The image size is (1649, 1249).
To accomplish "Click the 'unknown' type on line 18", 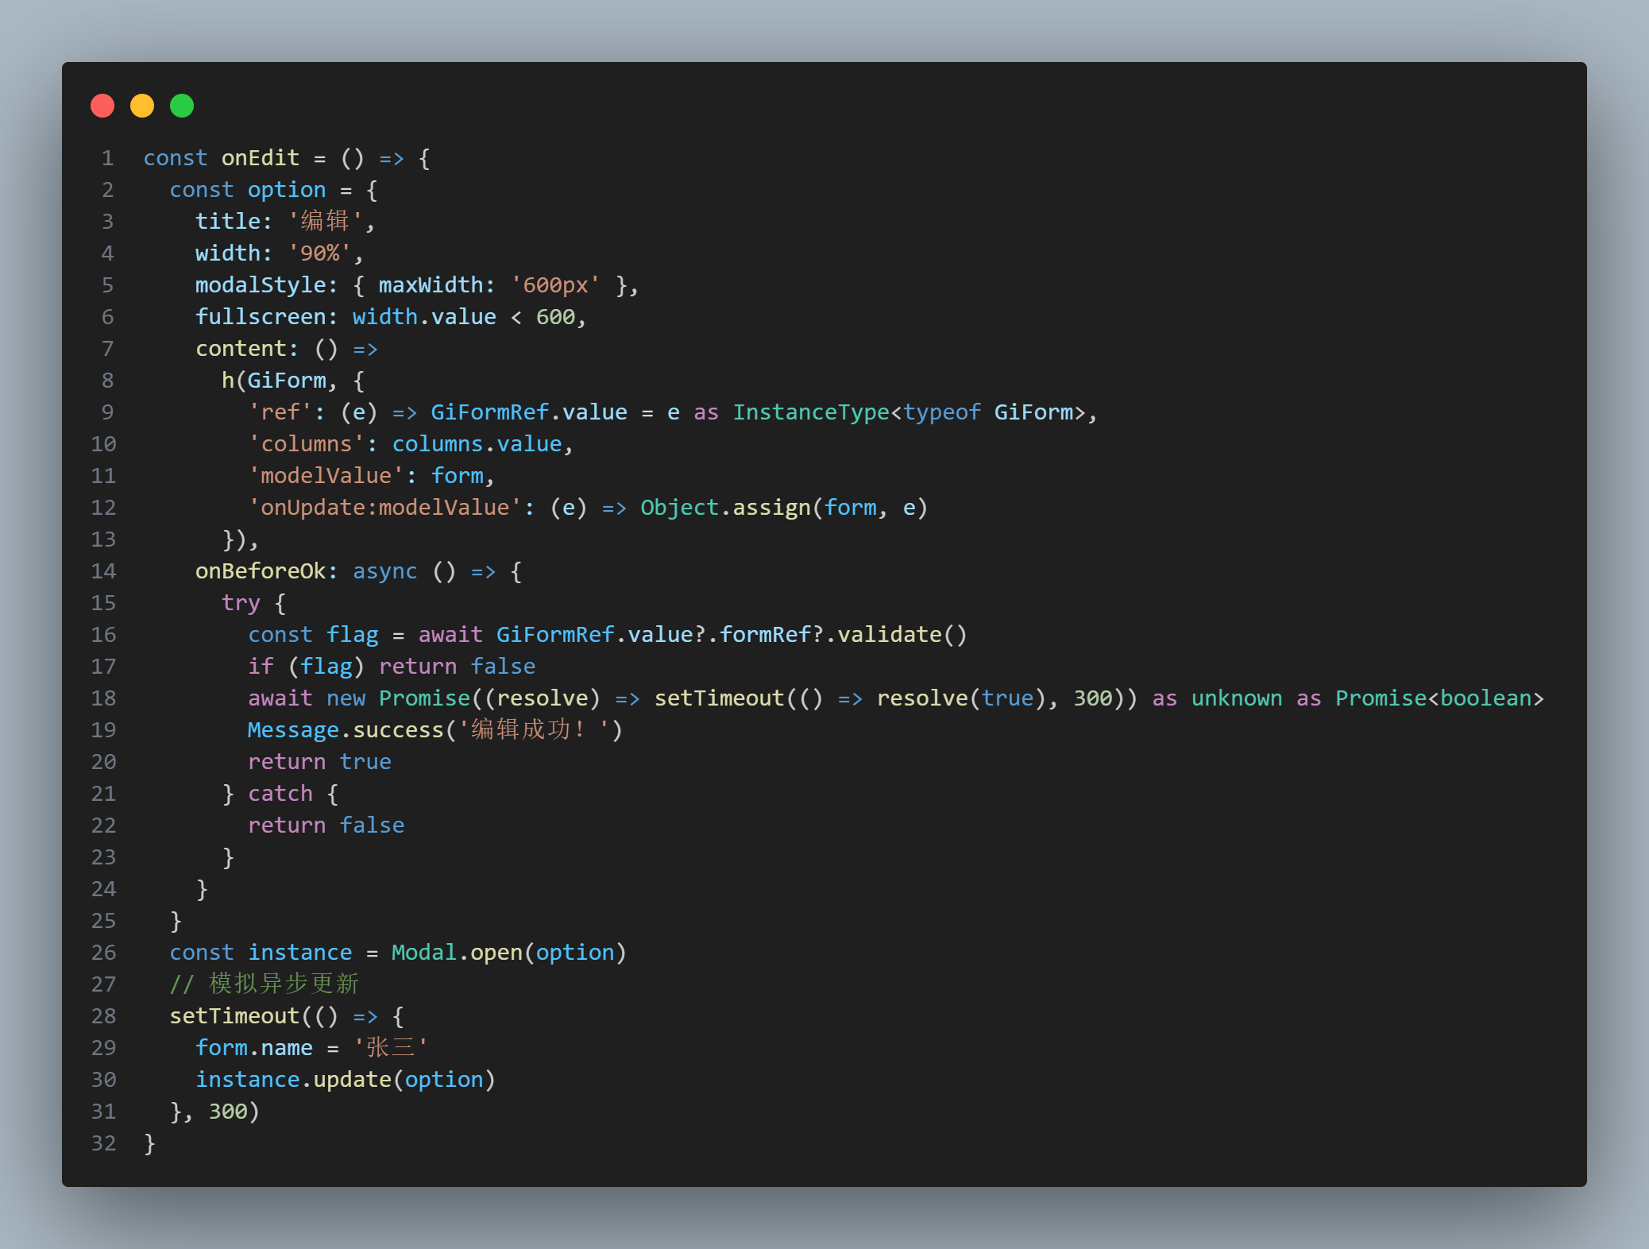I will [x=1237, y=698].
